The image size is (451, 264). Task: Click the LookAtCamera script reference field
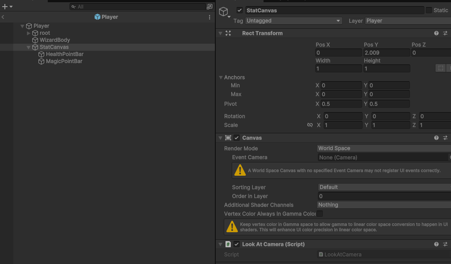[384, 255]
